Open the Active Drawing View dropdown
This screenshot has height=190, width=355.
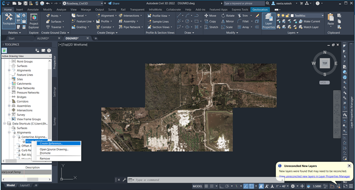click(x=27, y=56)
